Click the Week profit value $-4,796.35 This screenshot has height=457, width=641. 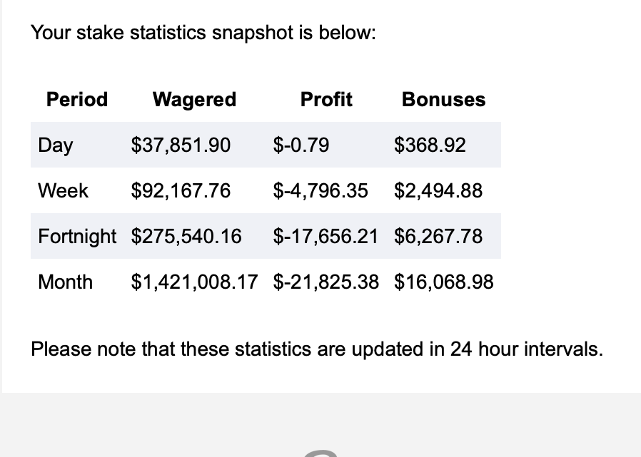point(320,191)
